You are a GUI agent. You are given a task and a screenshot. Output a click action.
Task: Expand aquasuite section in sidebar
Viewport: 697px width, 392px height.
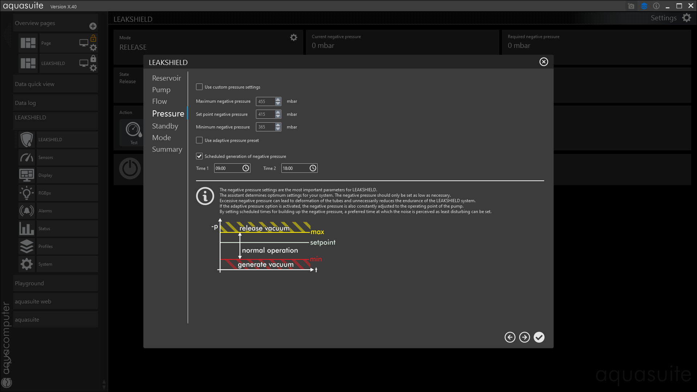(55, 319)
